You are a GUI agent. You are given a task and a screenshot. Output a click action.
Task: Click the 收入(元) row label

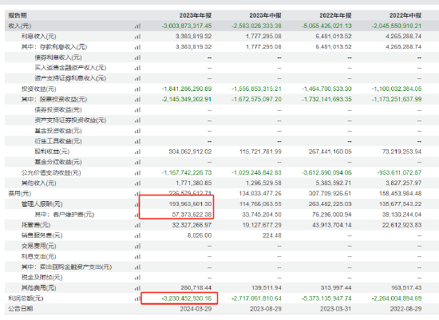20,26
